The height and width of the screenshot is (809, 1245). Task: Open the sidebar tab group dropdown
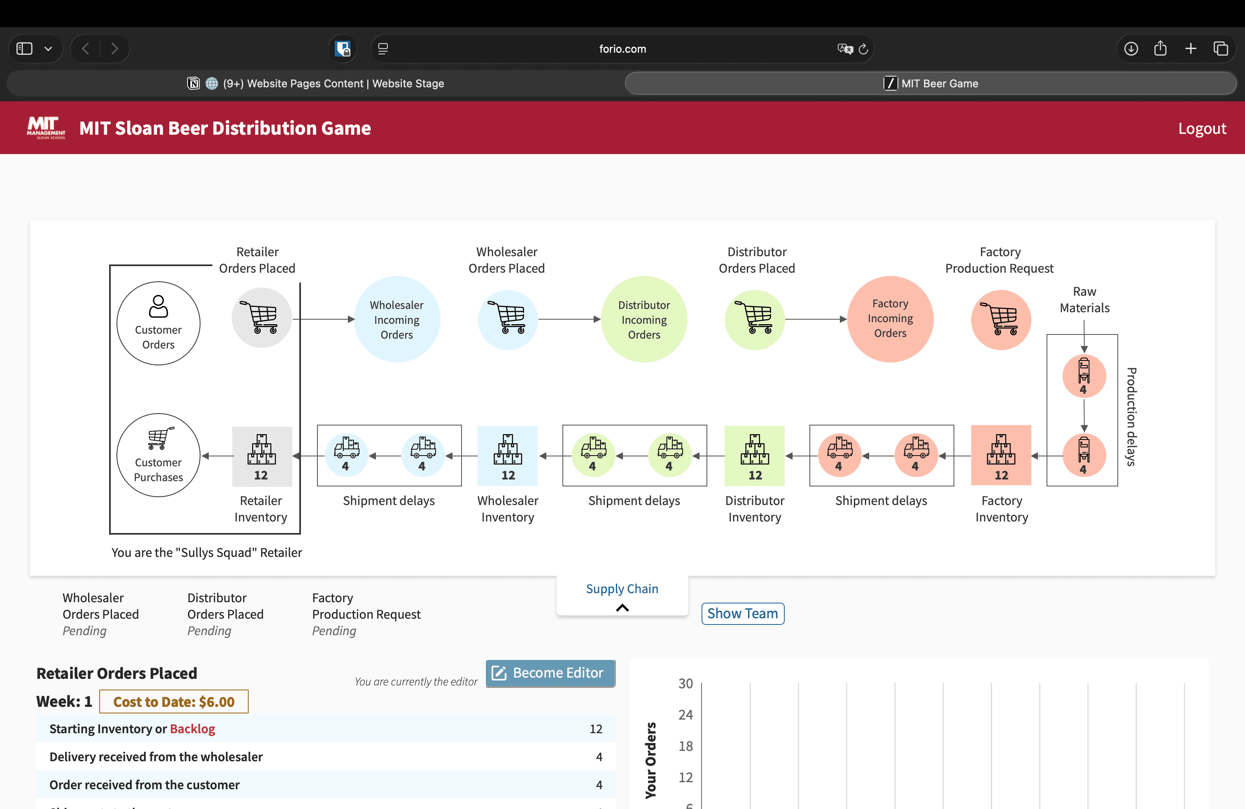click(48, 48)
